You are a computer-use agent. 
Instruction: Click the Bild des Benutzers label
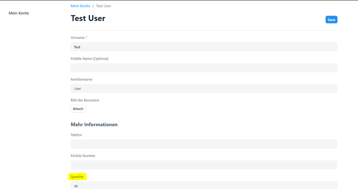coord(85,100)
